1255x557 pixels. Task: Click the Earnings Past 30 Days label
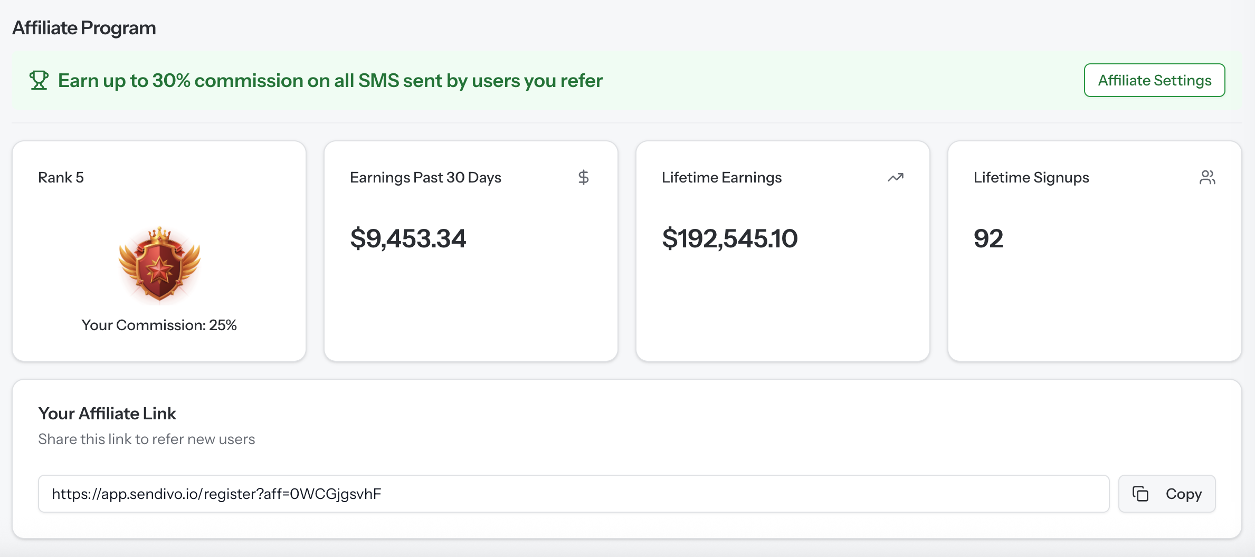(x=425, y=177)
